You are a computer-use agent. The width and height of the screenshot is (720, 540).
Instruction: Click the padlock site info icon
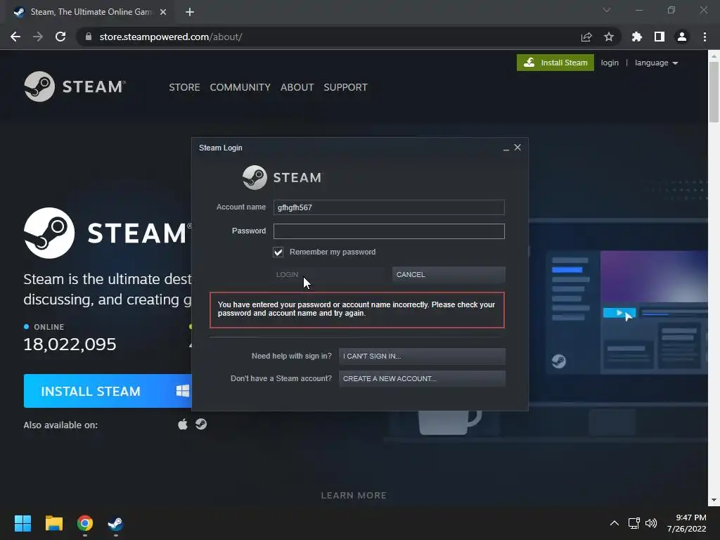click(89, 37)
